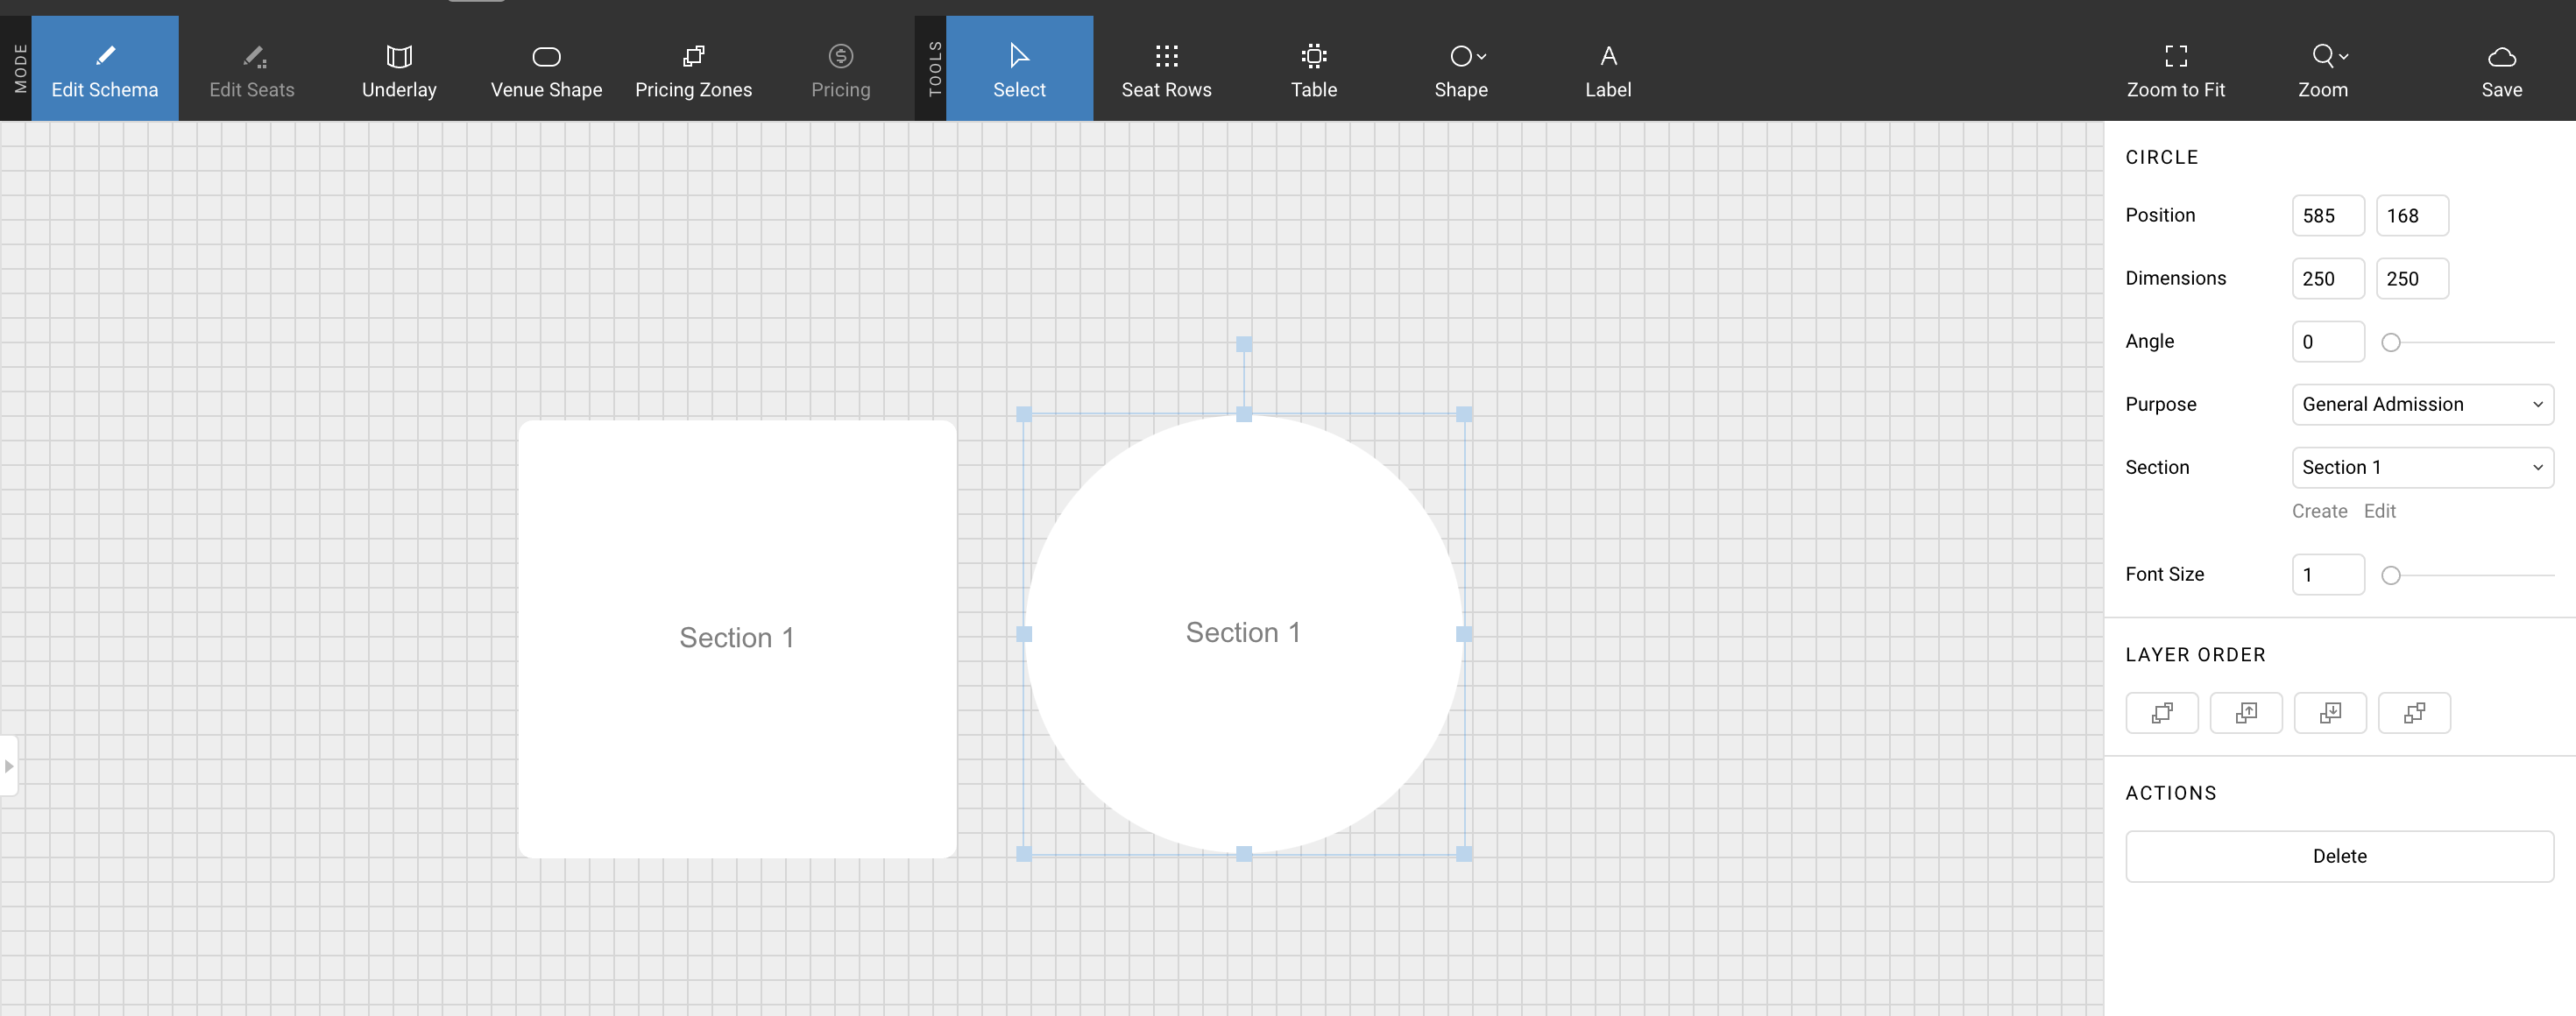Click the Font Size input field
This screenshot has height=1016, width=2576.
point(2327,575)
